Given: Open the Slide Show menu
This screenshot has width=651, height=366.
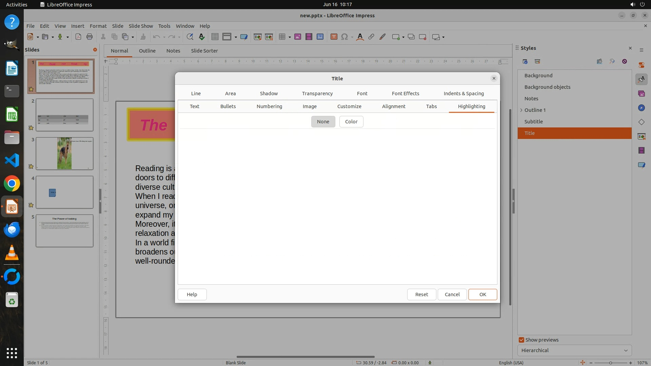Looking at the screenshot, I should (x=141, y=26).
